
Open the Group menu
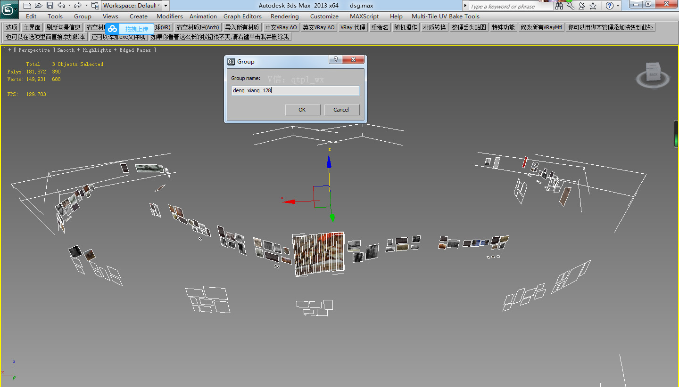point(83,16)
